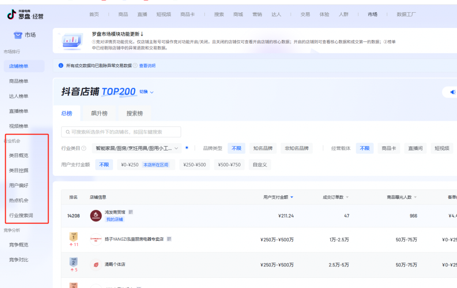Select the ¥250-¥500 price range
Viewport: 457px width, 288px height.
click(194, 165)
